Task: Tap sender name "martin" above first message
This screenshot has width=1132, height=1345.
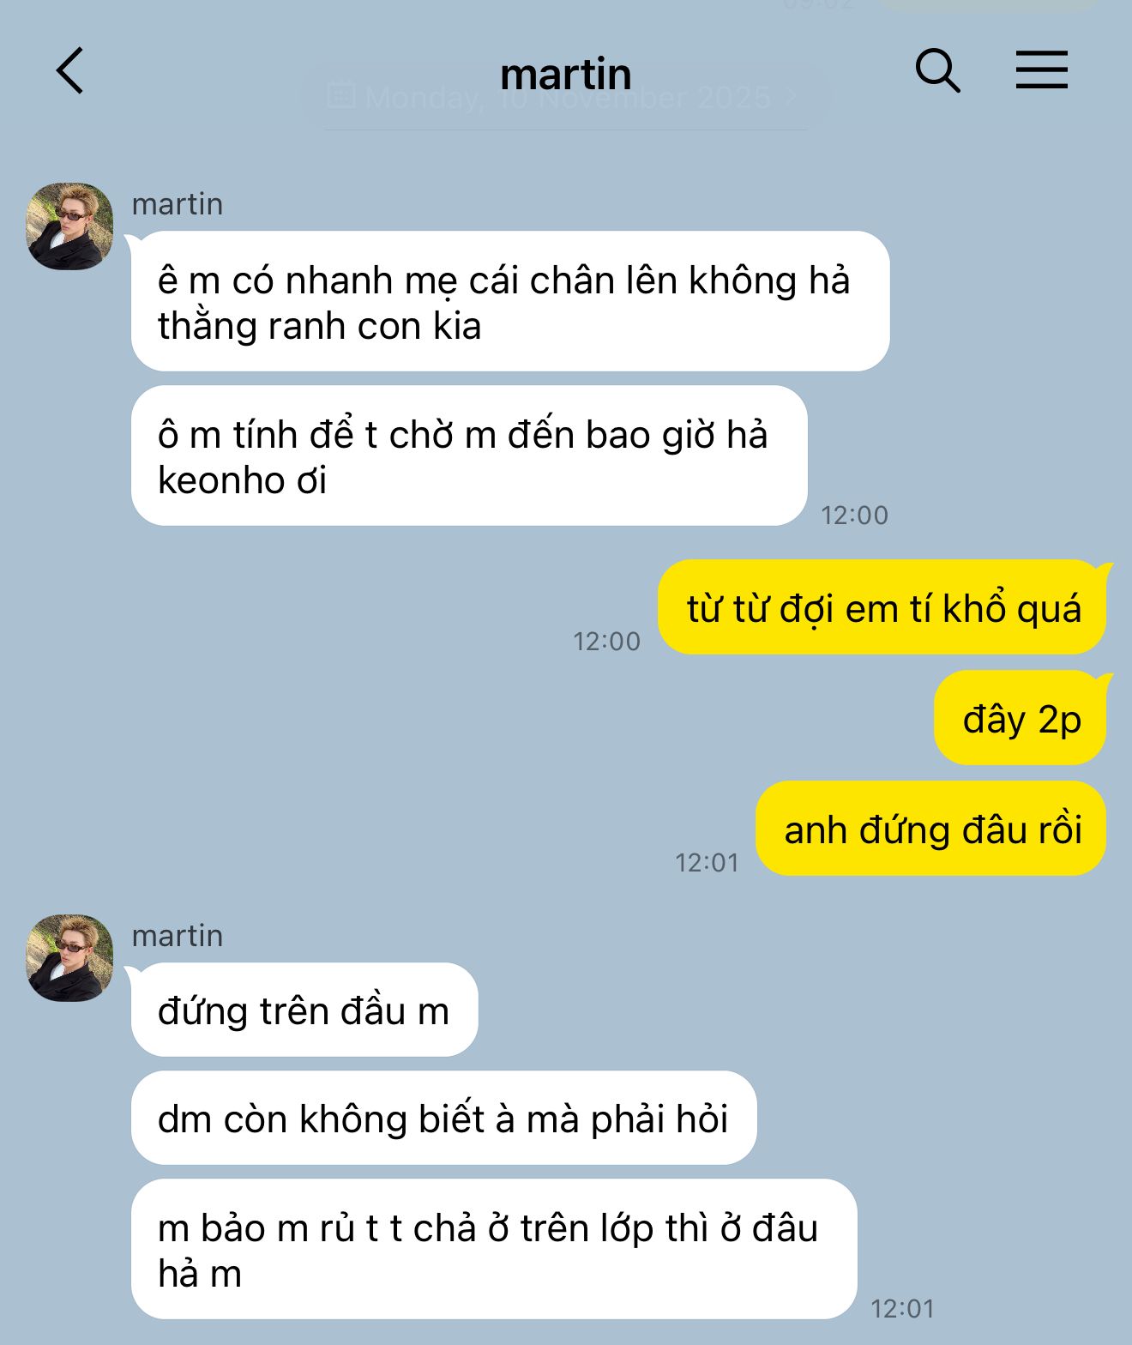Action: click(178, 204)
